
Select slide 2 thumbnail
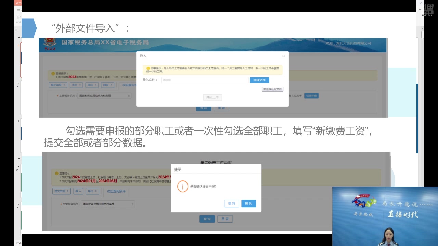click(21, 97)
